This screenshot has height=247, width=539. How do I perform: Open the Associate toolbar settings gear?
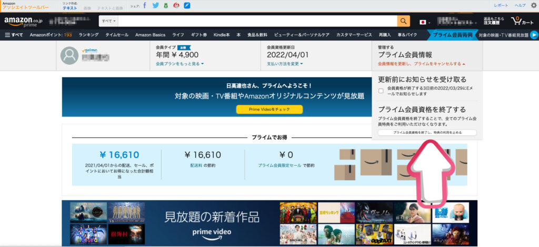pos(533,5)
